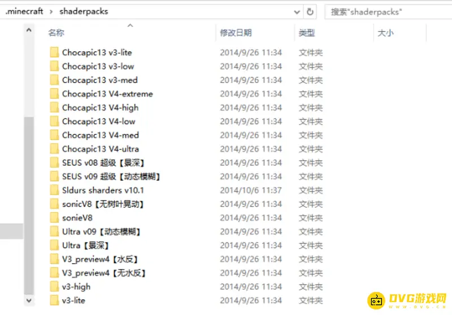Image resolution: width=452 pixels, height=315 pixels.
Task: Select Chocapic13 V4-extreme folder name
Action: [x=107, y=94]
